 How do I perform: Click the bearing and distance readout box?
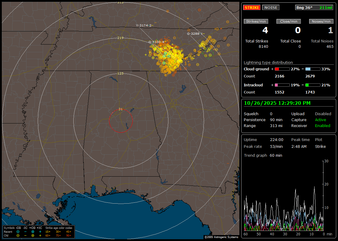coord(314,7)
